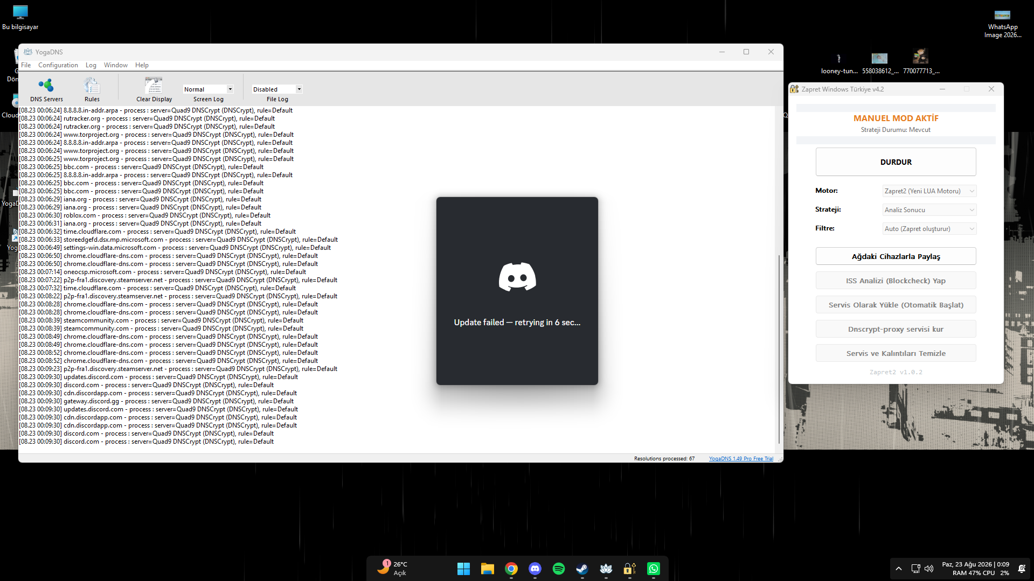Switch to YogaDNS via its taskbar icon
This screenshot has height=581, width=1034.
pos(606,569)
